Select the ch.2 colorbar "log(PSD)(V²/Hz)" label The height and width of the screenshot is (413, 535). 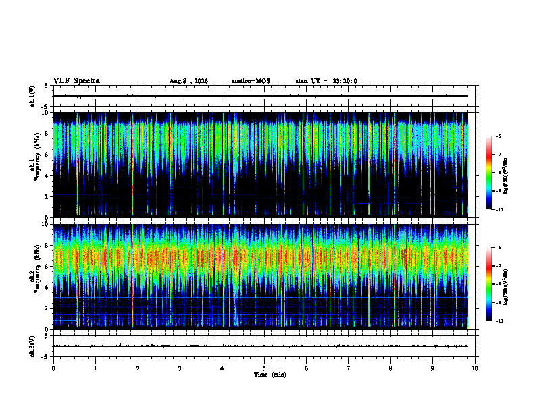click(x=506, y=287)
